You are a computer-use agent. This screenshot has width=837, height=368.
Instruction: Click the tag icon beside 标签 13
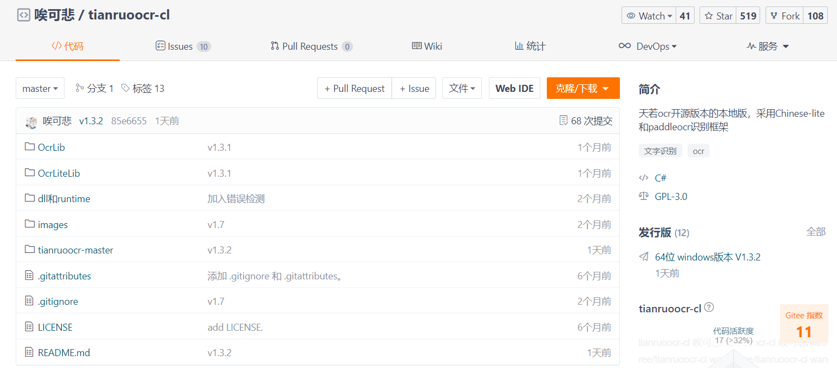point(126,88)
